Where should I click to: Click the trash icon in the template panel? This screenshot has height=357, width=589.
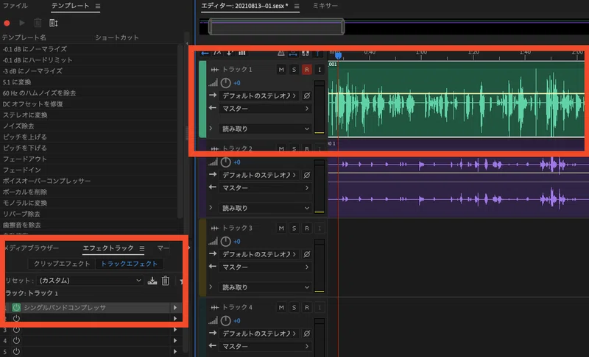38,24
